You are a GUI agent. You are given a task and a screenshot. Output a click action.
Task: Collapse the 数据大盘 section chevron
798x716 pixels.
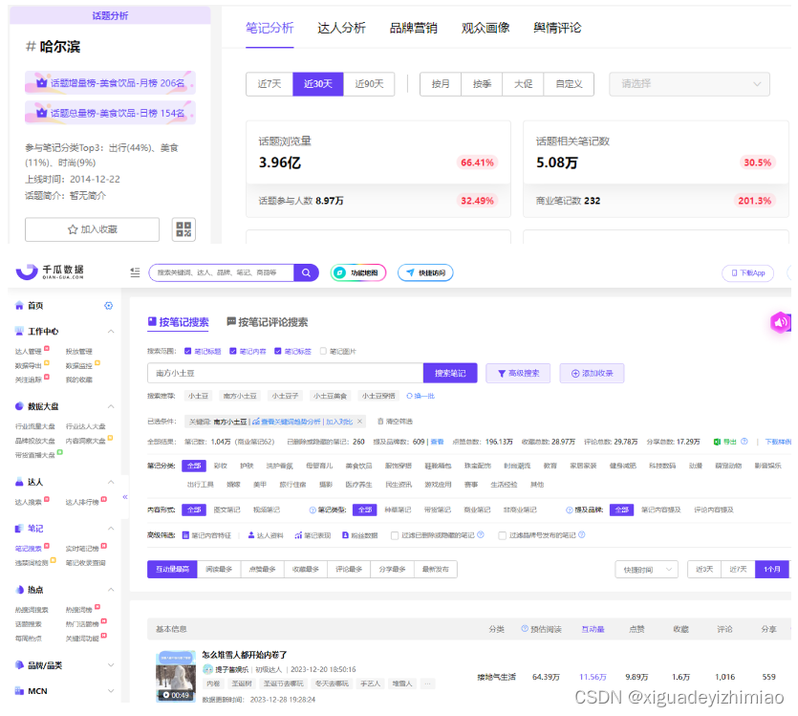[111, 406]
